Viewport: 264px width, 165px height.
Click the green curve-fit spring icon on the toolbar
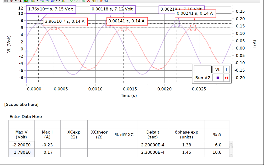[x=42, y=2]
